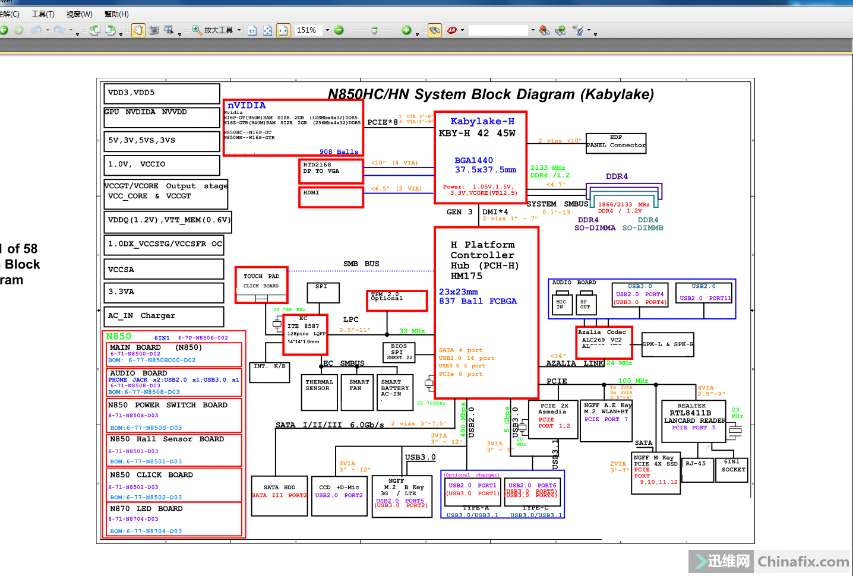Click the CCD +D-Mic block
This screenshot has height=576, width=853.
point(338,496)
